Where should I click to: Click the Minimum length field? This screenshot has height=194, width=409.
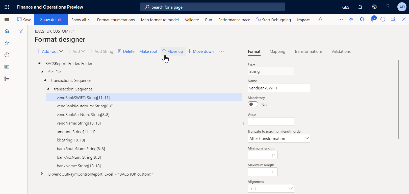[x=262, y=155]
